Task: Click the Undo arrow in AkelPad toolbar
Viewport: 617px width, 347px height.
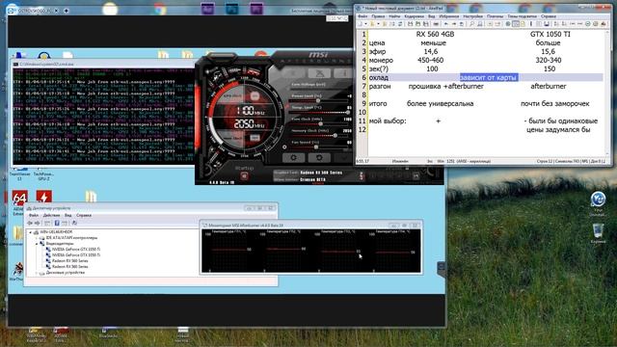Action: 446,24
